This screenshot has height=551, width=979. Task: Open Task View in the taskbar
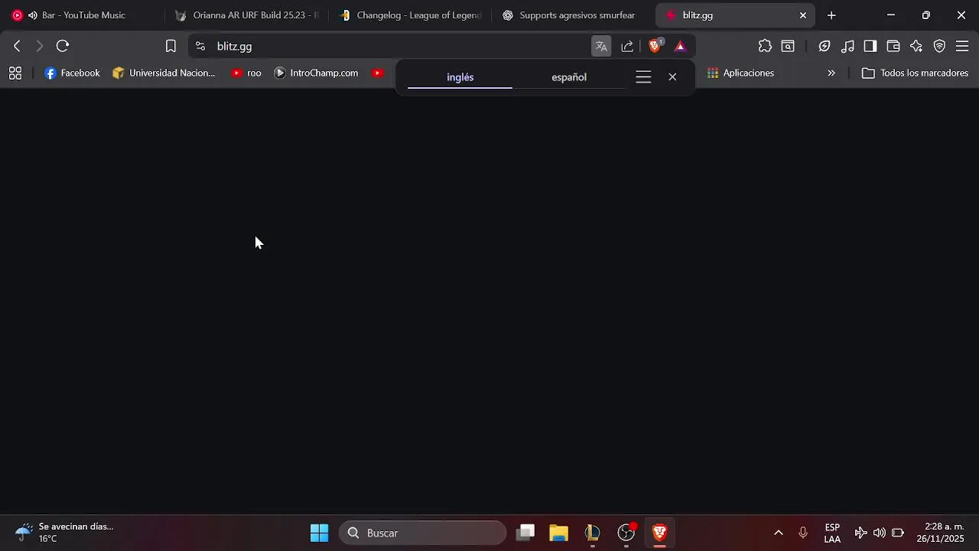point(525,533)
